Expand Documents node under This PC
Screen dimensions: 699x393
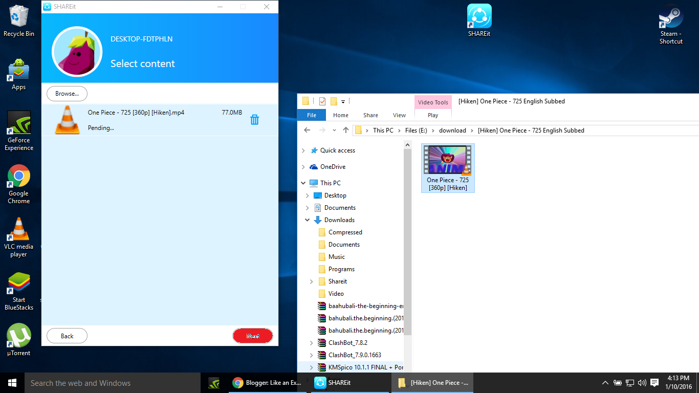click(x=308, y=208)
